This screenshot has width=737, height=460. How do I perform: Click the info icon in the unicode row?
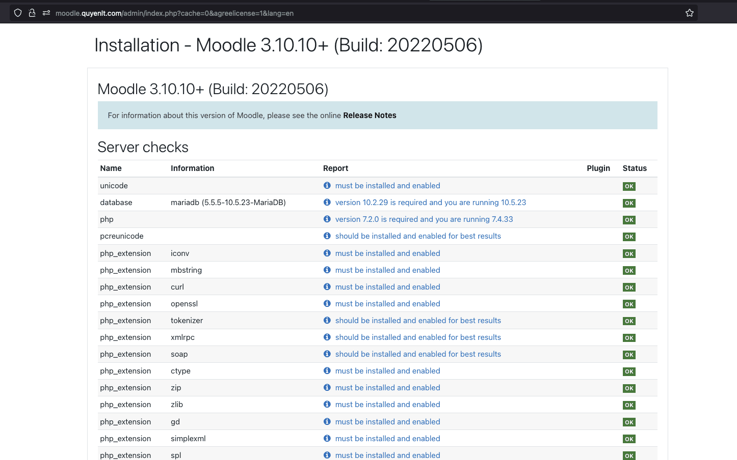[327, 186]
